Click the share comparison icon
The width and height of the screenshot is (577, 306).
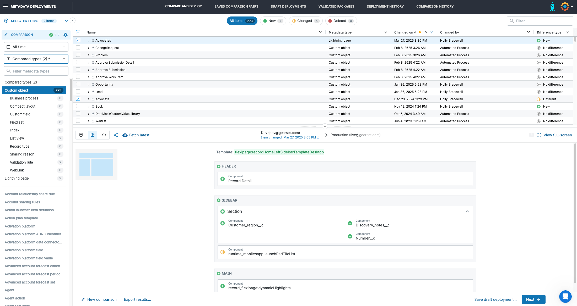tap(116, 135)
